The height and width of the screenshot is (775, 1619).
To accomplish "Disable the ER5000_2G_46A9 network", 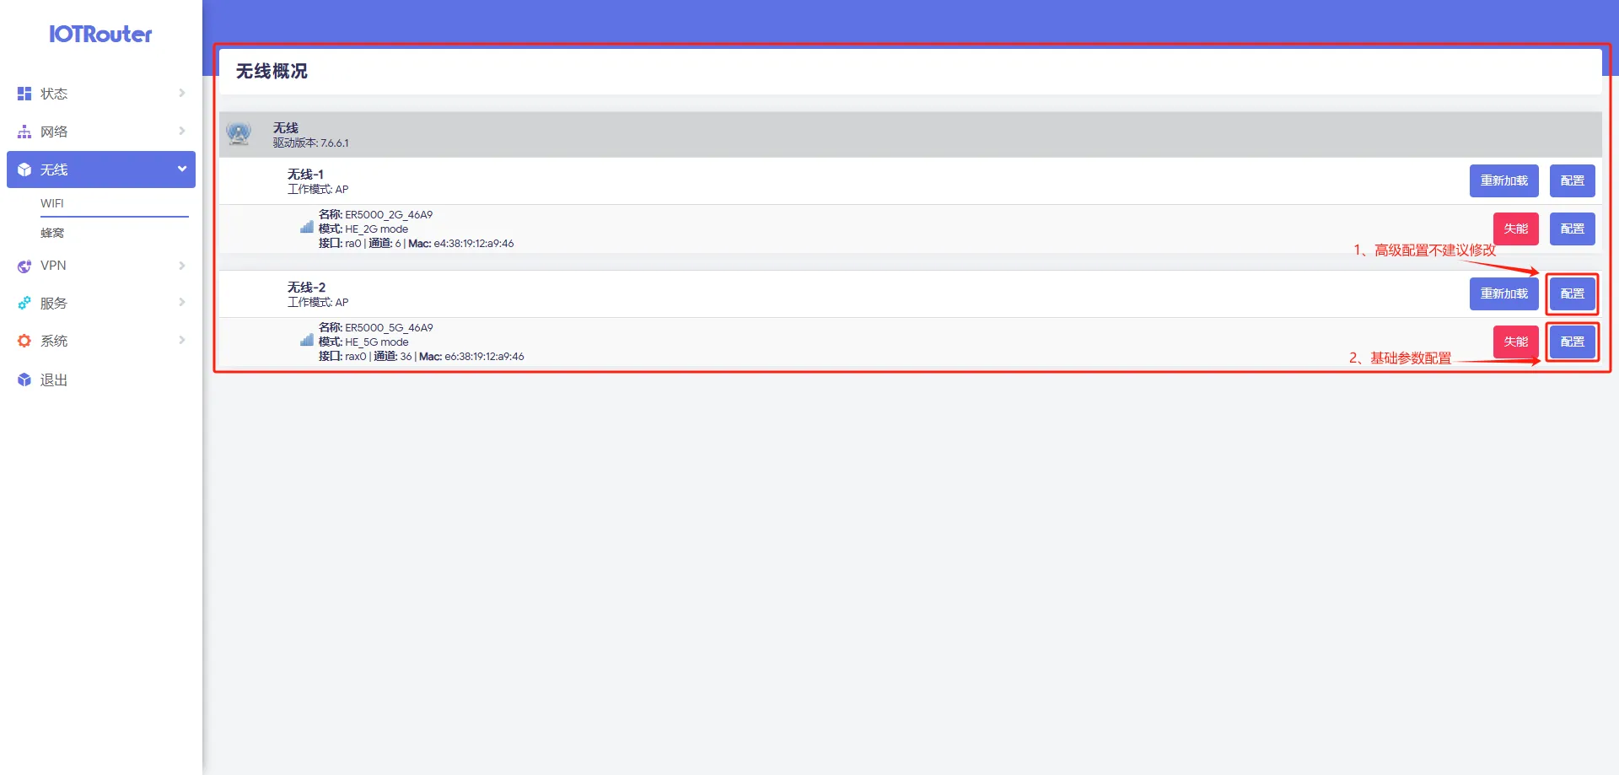I will click(1515, 229).
